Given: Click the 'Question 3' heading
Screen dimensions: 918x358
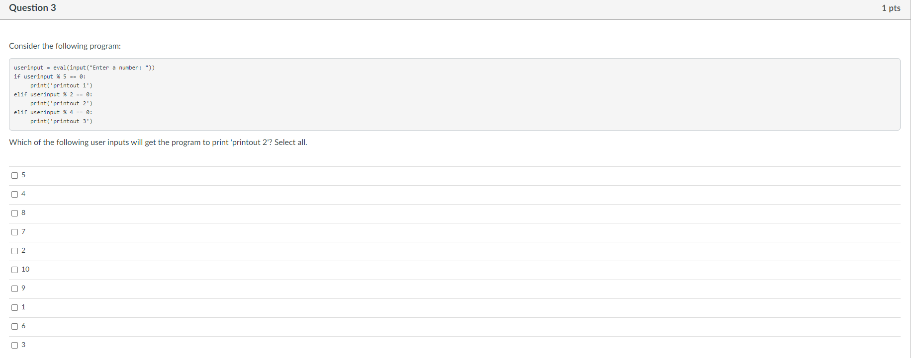Looking at the screenshot, I should pyautogui.click(x=32, y=8).
